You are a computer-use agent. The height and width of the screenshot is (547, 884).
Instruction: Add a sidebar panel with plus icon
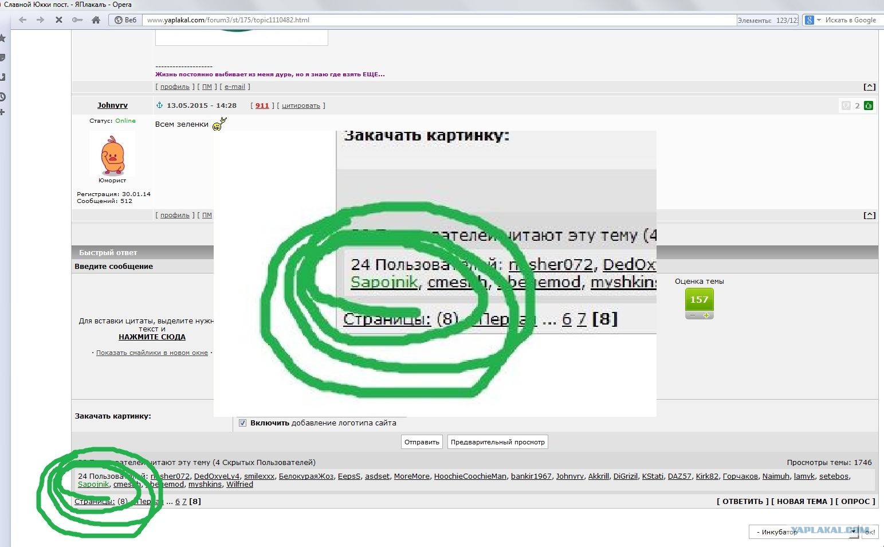[3, 112]
